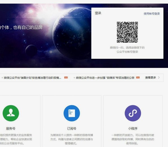
Task: Click the 服务号 description paragraph
Action: (16, 139)
